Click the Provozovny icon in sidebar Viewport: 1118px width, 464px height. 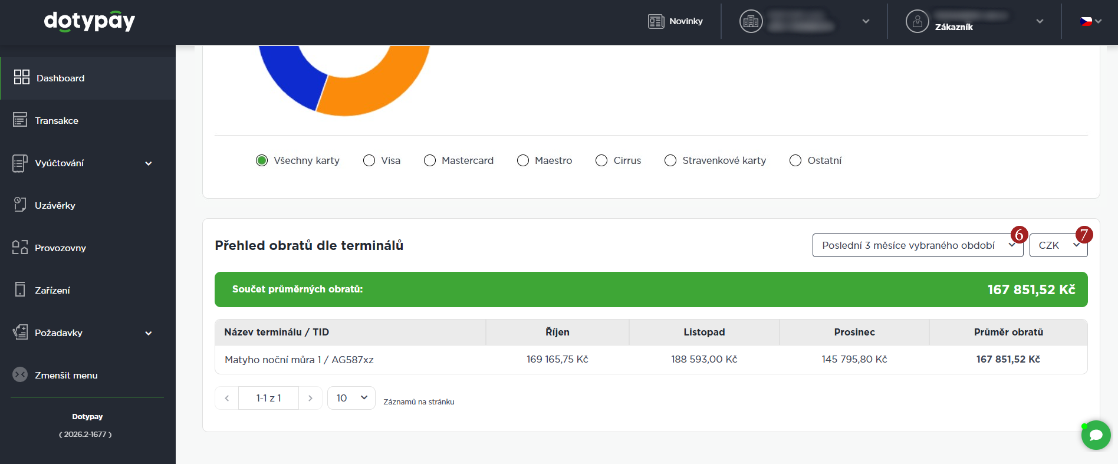(x=20, y=247)
